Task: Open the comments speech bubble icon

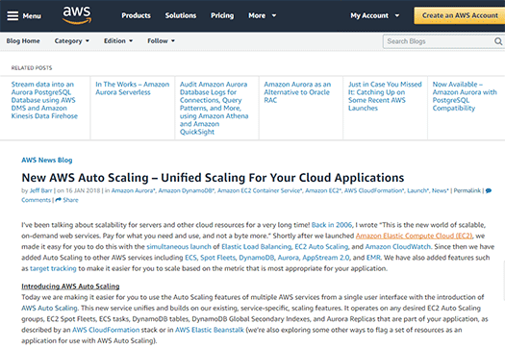Action: point(489,190)
